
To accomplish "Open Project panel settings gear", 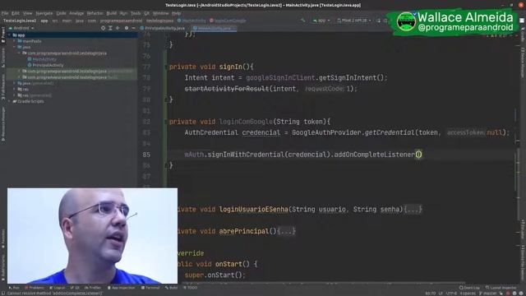I will (x=127, y=28).
